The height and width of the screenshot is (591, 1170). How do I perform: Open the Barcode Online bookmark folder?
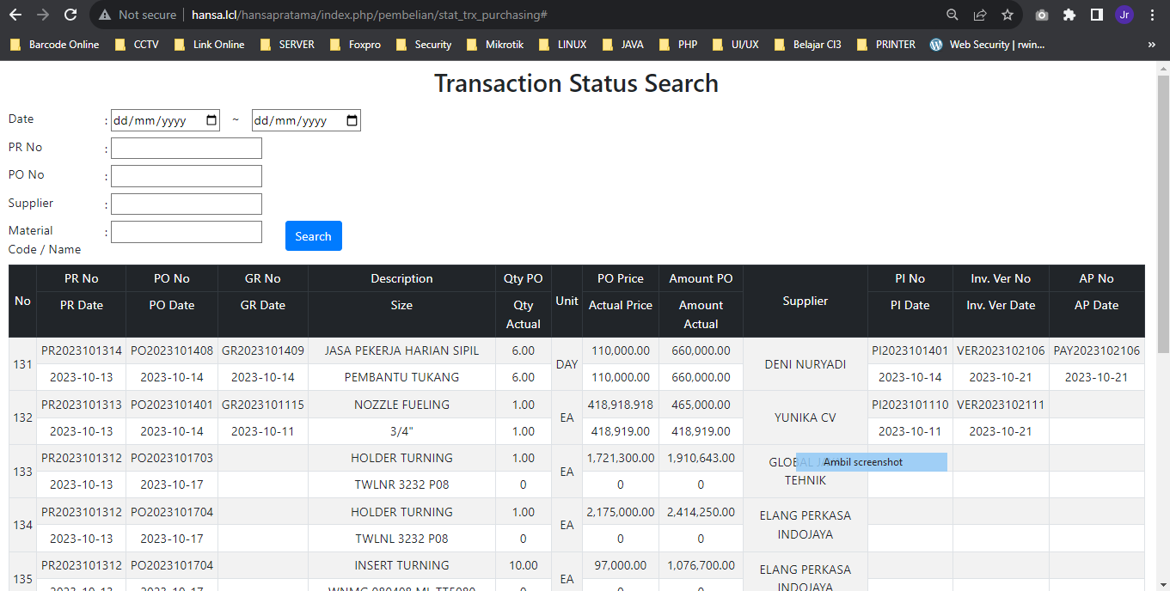[x=55, y=45]
